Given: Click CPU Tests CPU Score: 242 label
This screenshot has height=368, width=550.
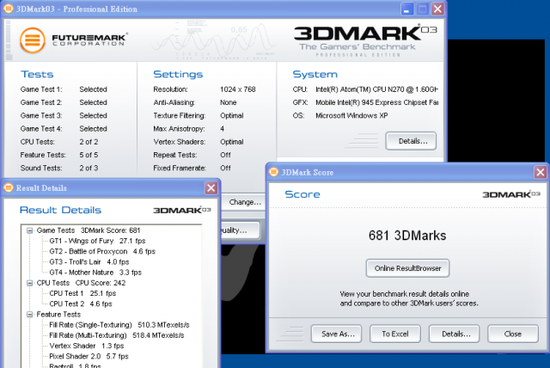Looking at the screenshot, I should 81,283.
